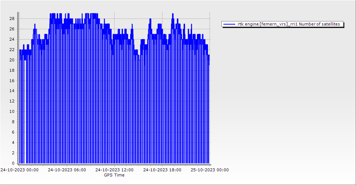Click the y-axis label 8
This screenshot has height=185, width=356.
click(13, 122)
